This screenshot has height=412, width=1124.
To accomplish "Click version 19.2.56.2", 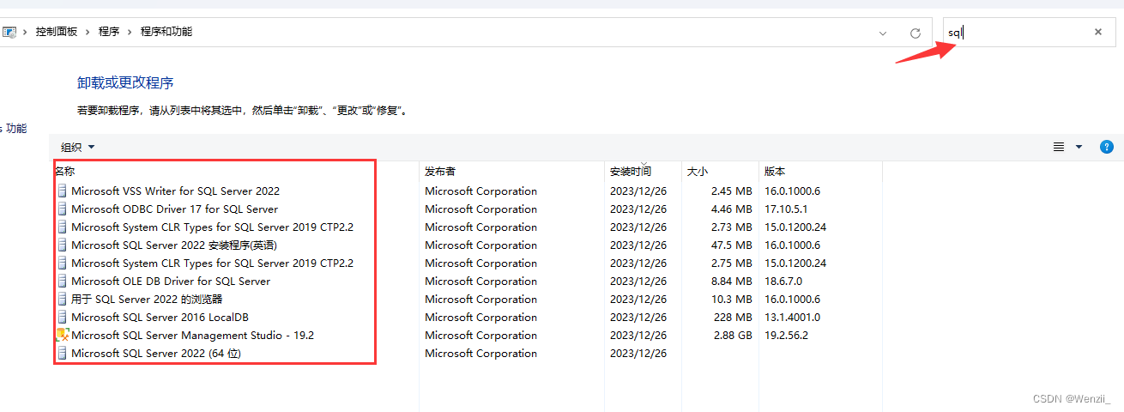I will point(786,336).
